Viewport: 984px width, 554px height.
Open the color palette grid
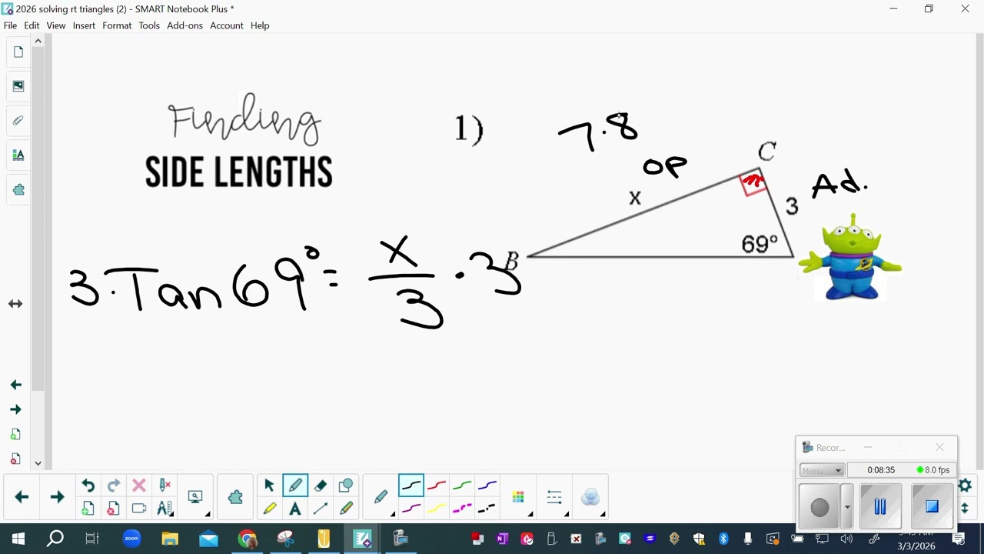pyautogui.click(x=518, y=498)
